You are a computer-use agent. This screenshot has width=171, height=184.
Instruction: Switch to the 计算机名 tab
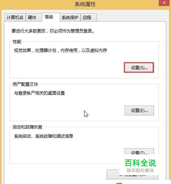(x=15, y=18)
